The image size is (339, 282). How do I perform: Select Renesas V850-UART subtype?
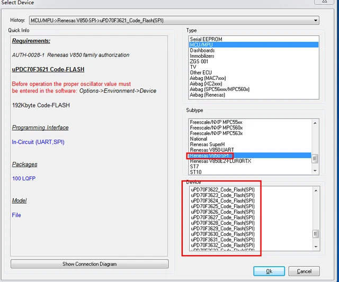coord(212,150)
